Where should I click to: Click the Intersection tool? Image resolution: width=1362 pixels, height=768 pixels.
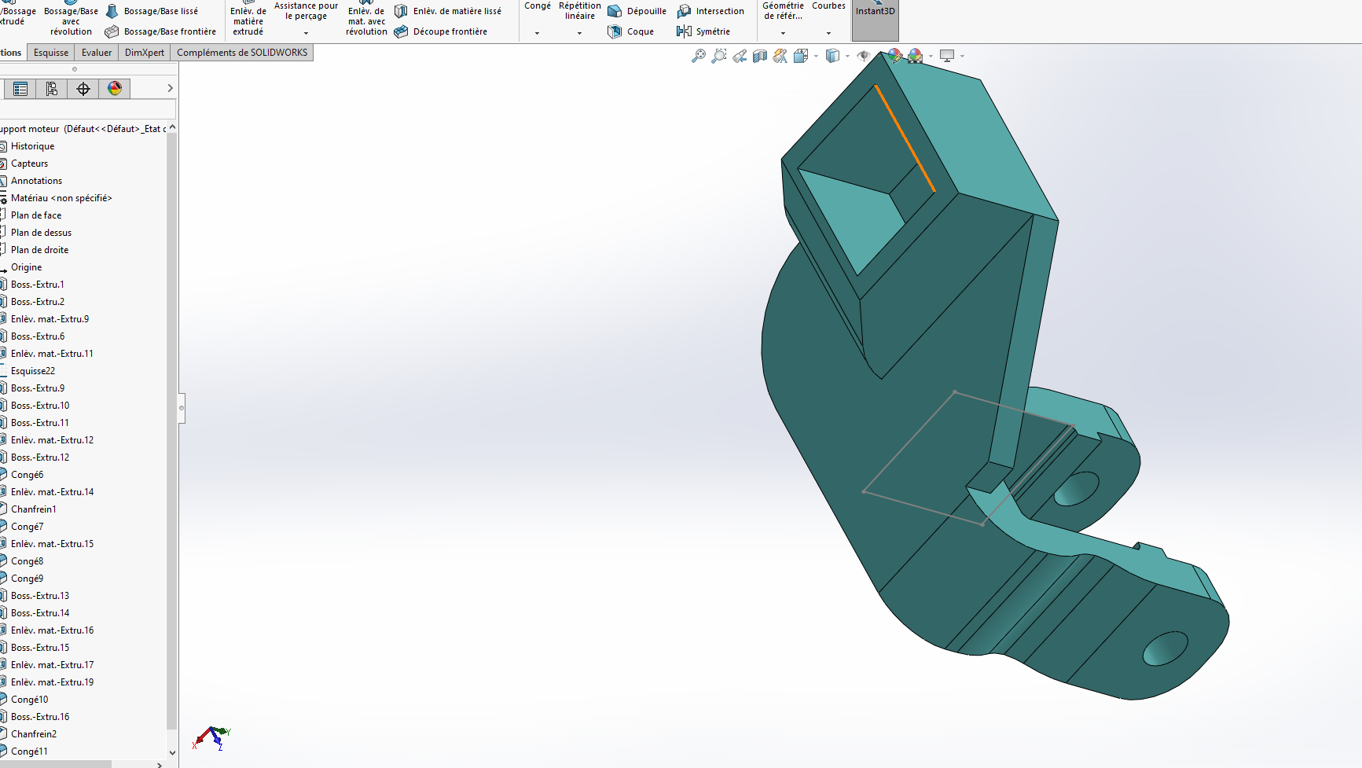[710, 11]
